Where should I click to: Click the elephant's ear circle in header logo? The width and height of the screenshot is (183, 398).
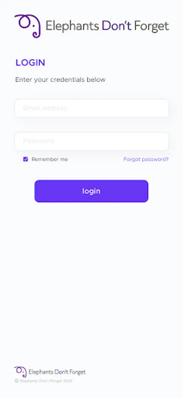[x=24, y=23]
